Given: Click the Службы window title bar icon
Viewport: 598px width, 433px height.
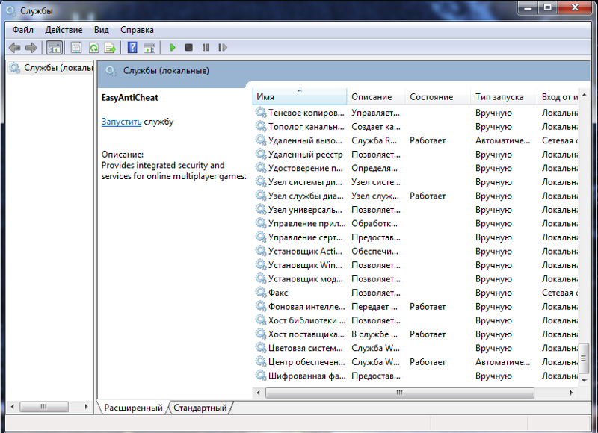Looking at the screenshot, I should pos(11,11).
